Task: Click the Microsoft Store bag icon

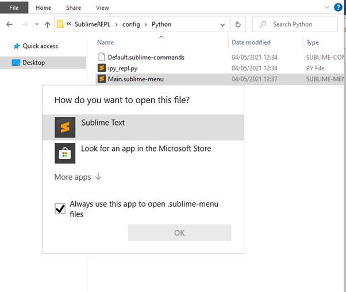Action: pos(65,153)
